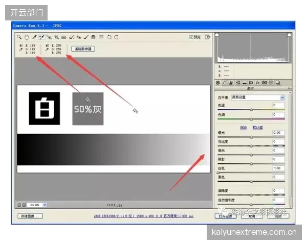Toggle full screen mode icon
Viewport: 307px width, 245px height.
[x=207, y=37]
